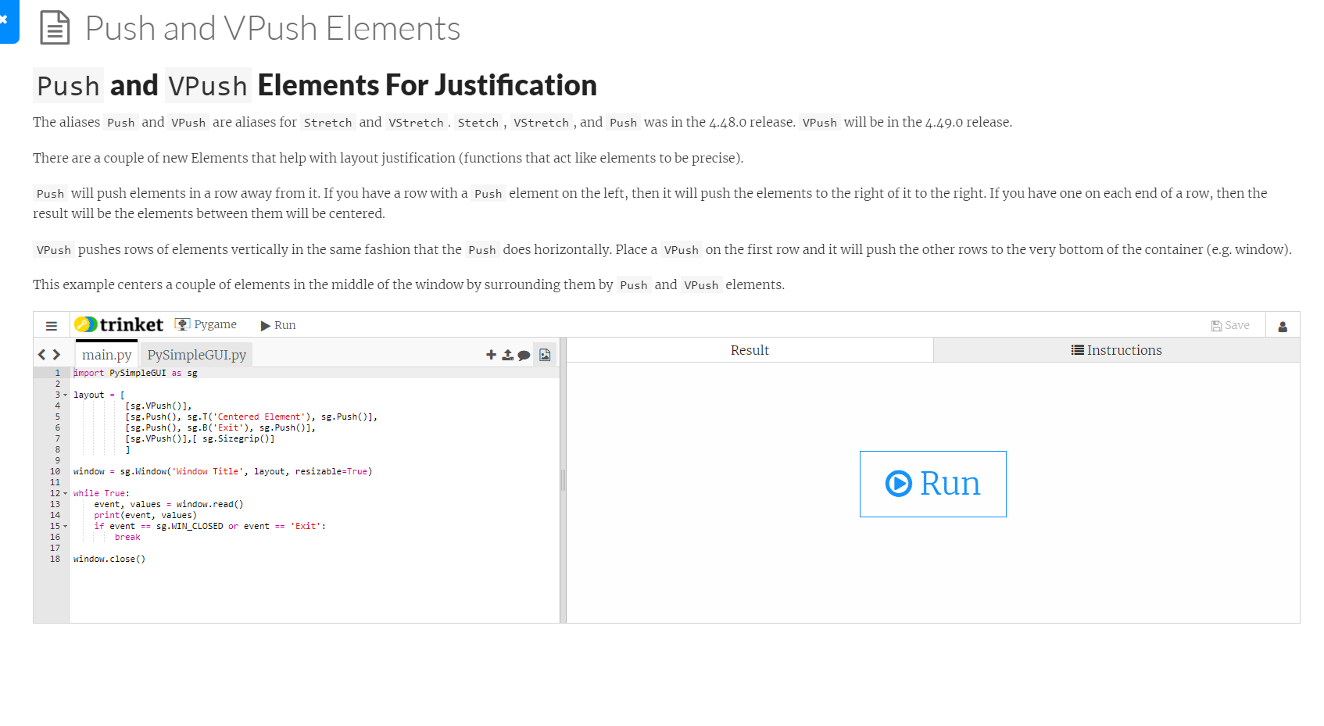Open the Pygame mode menu
Image resolution: width=1324 pixels, height=726 pixels.
pyautogui.click(x=206, y=324)
